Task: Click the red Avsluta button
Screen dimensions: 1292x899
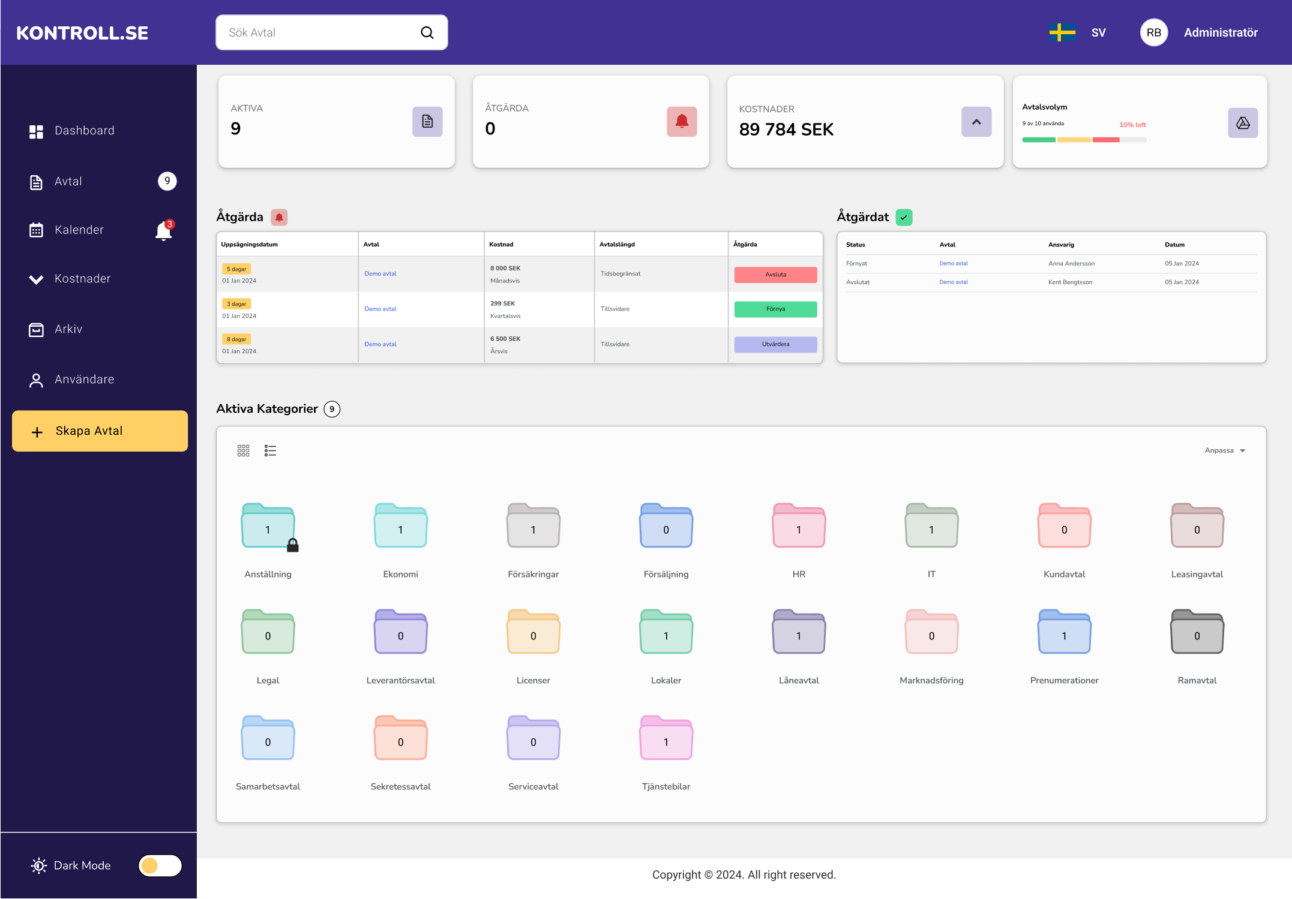Action: [775, 275]
